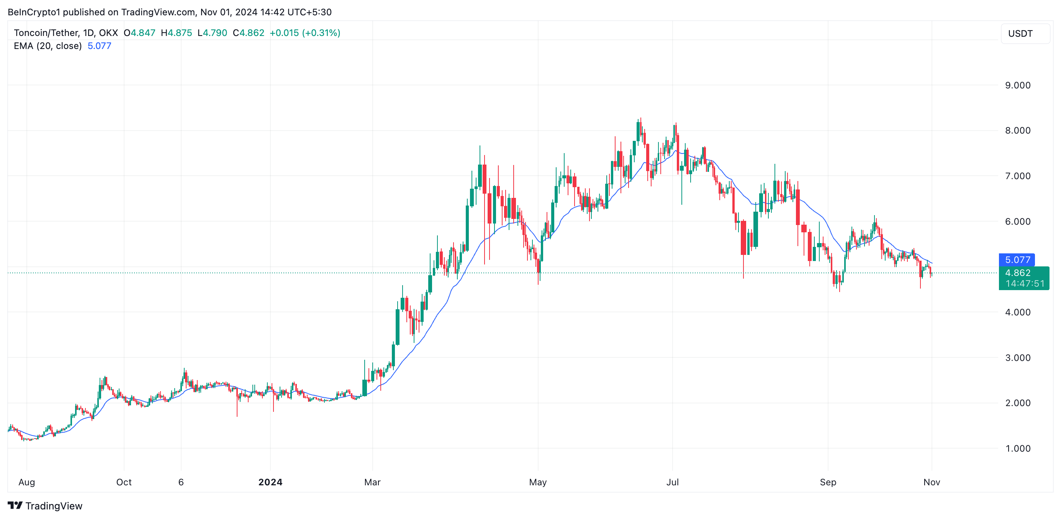Click the +0.015 (+0.31%) change value
The width and height of the screenshot is (1061, 519).
tap(305, 33)
